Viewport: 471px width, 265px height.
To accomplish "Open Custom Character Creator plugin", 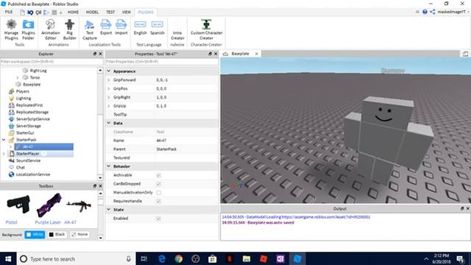I will coord(206,29).
